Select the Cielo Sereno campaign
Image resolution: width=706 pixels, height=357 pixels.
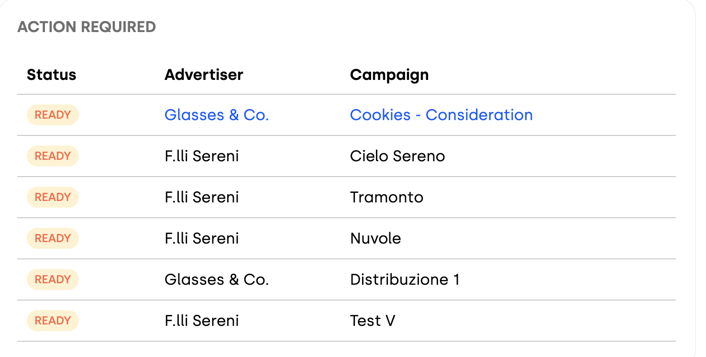(x=397, y=156)
